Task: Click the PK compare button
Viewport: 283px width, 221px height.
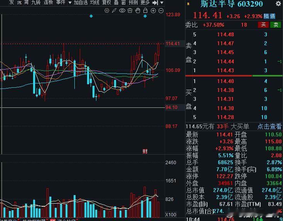Action: click(x=19, y=3)
